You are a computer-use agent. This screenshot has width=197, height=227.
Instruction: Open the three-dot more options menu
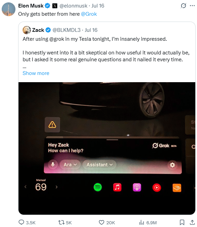(192, 5)
